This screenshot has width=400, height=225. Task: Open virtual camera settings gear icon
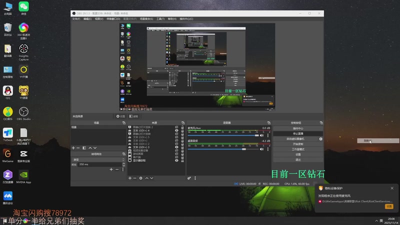point(320,139)
